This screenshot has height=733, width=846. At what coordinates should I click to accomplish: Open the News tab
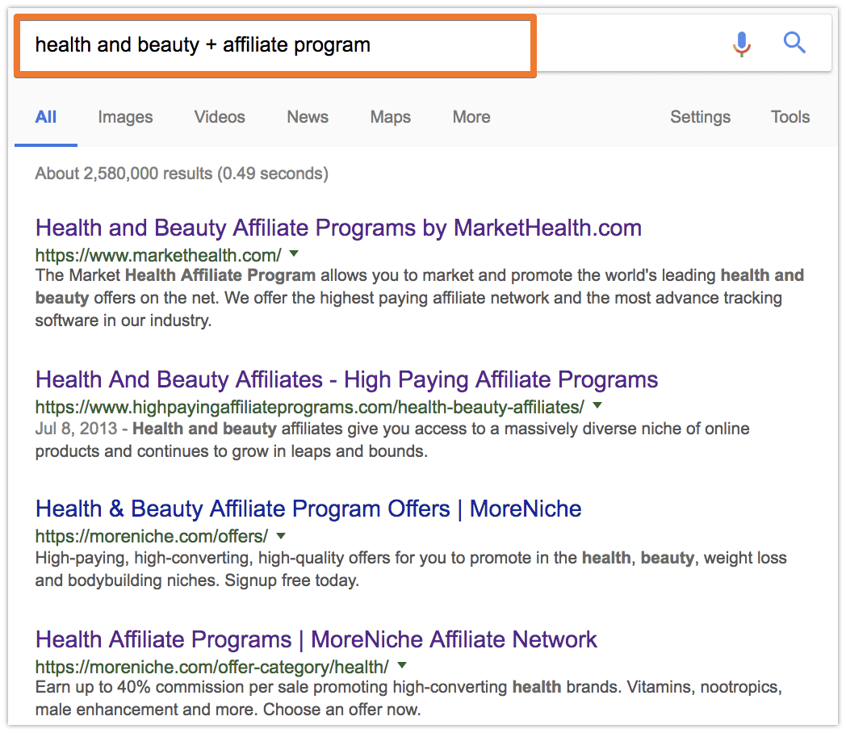pyautogui.click(x=308, y=117)
